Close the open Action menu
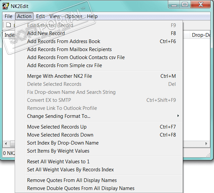This screenshot has height=193, width=214. pyautogui.click(x=24, y=16)
